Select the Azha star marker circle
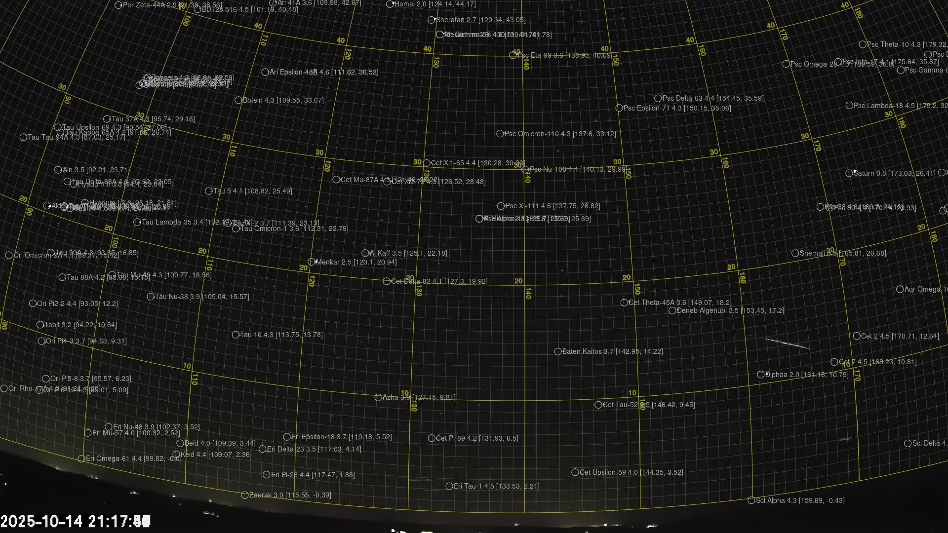Screen dimensions: 948x533 tap(378, 397)
